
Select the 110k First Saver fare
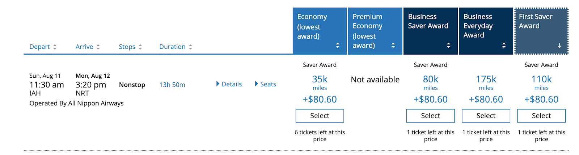pyautogui.click(x=541, y=116)
